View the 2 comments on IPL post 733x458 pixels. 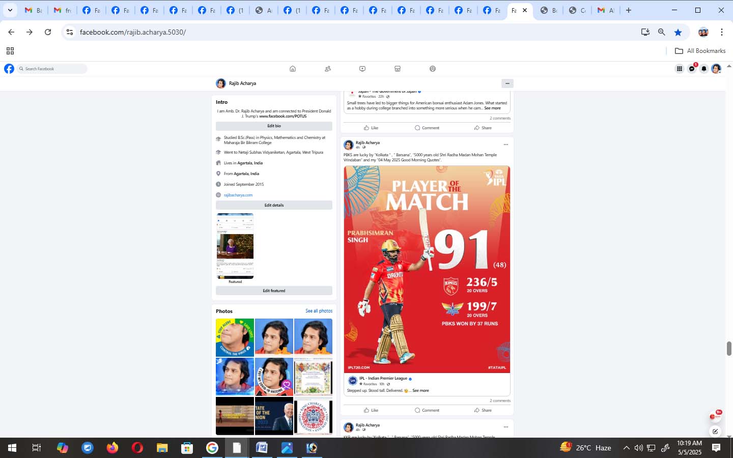click(500, 400)
